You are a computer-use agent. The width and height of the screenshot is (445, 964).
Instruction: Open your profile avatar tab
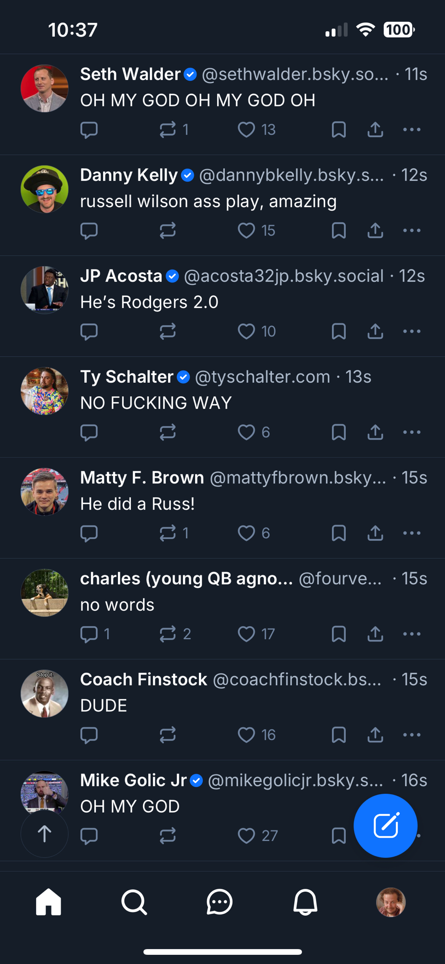[x=391, y=902]
